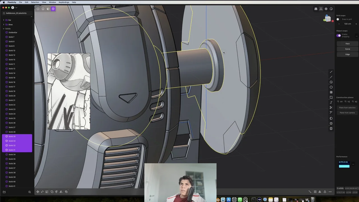The height and width of the screenshot is (202, 359).
Task: Click the Plane from camera button
Action: (x=347, y=113)
